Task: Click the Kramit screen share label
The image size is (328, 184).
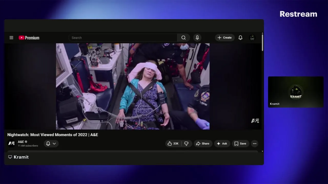Action: point(21,157)
